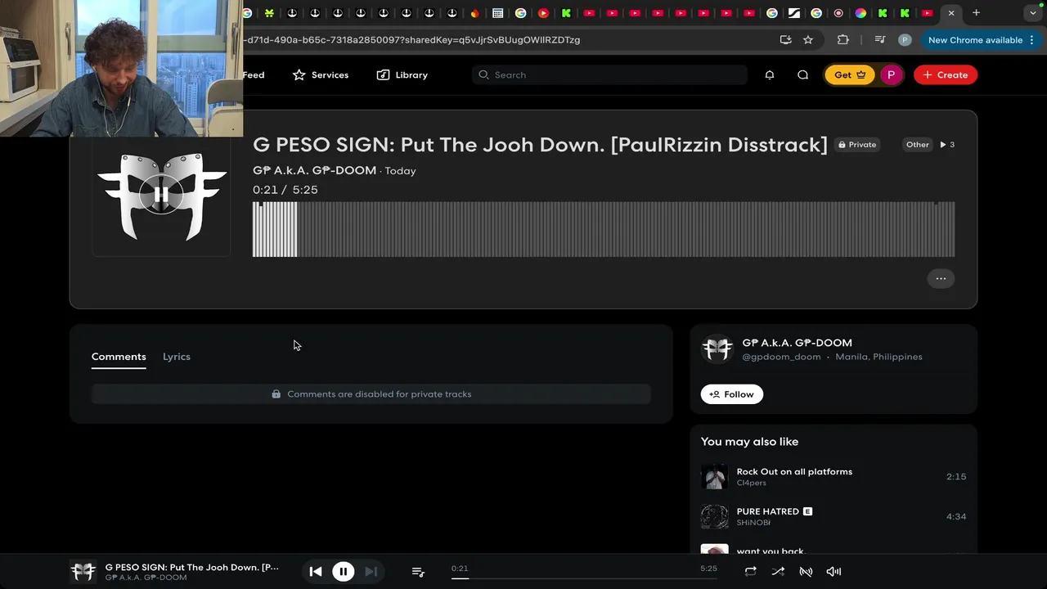
Task: Switch to the colorful gradient circle tab
Action: [x=861, y=13]
